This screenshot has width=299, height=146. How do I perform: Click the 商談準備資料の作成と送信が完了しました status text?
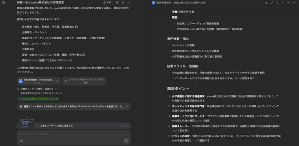coord(41,93)
